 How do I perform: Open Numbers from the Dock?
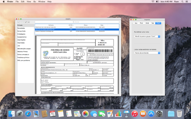pos(118,114)
